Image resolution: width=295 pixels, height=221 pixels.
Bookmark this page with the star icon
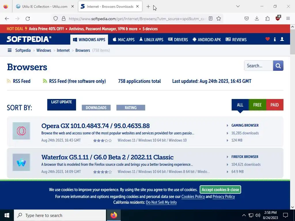pyautogui.click(x=219, y=18)
